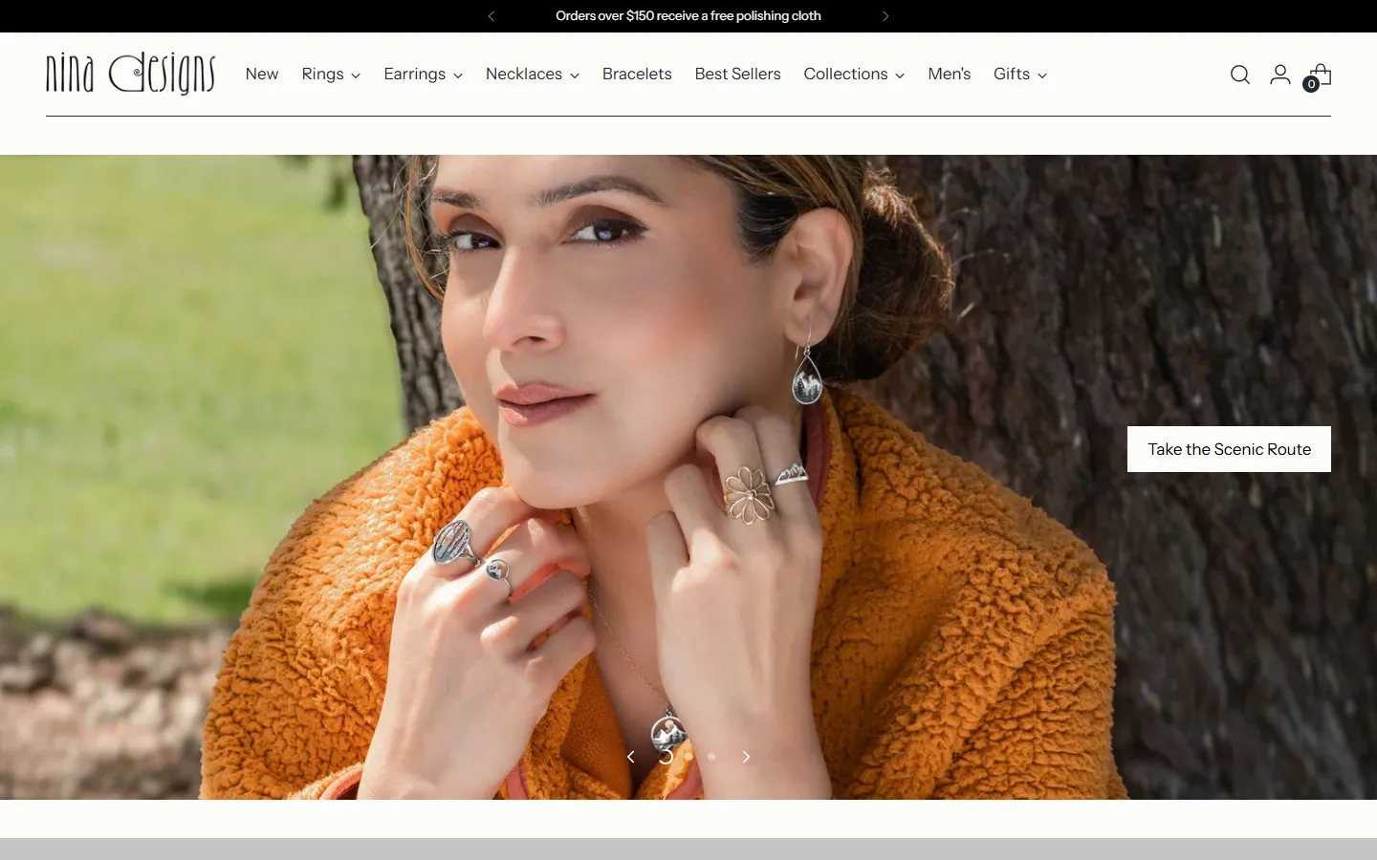Expand the Rings dropdown menu
The image size is (1377, 860).
[x=331, y=75]
